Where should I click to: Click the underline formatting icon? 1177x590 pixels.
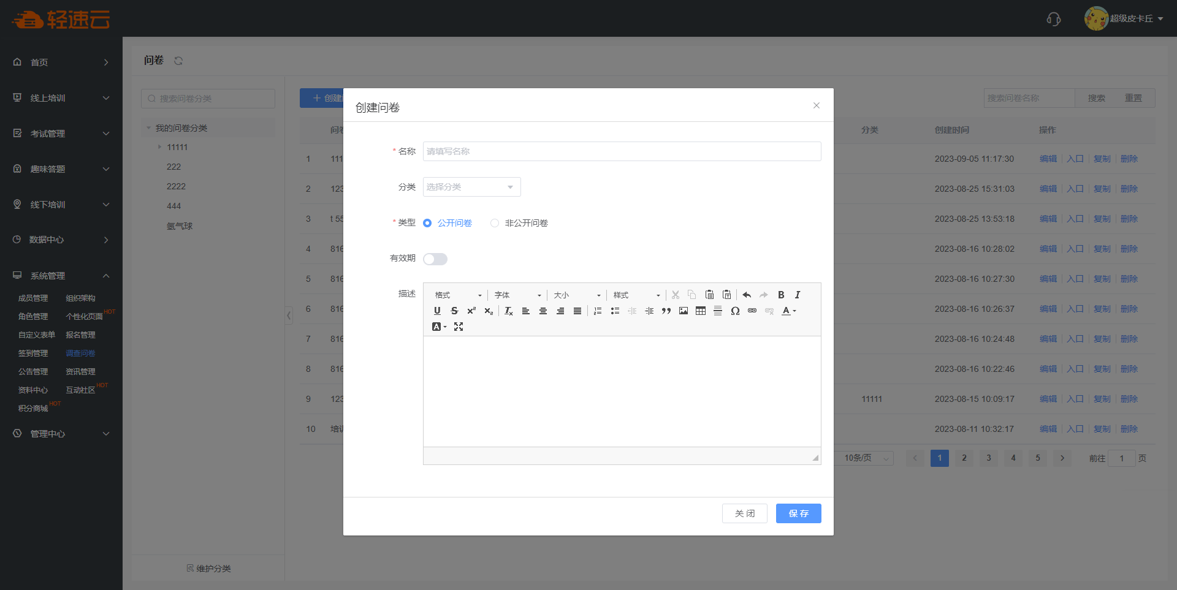pos(437,311)
